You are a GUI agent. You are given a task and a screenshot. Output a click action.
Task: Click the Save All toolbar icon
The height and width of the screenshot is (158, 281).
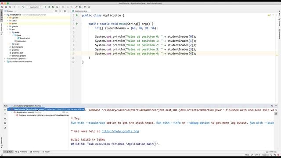(6, 7)
